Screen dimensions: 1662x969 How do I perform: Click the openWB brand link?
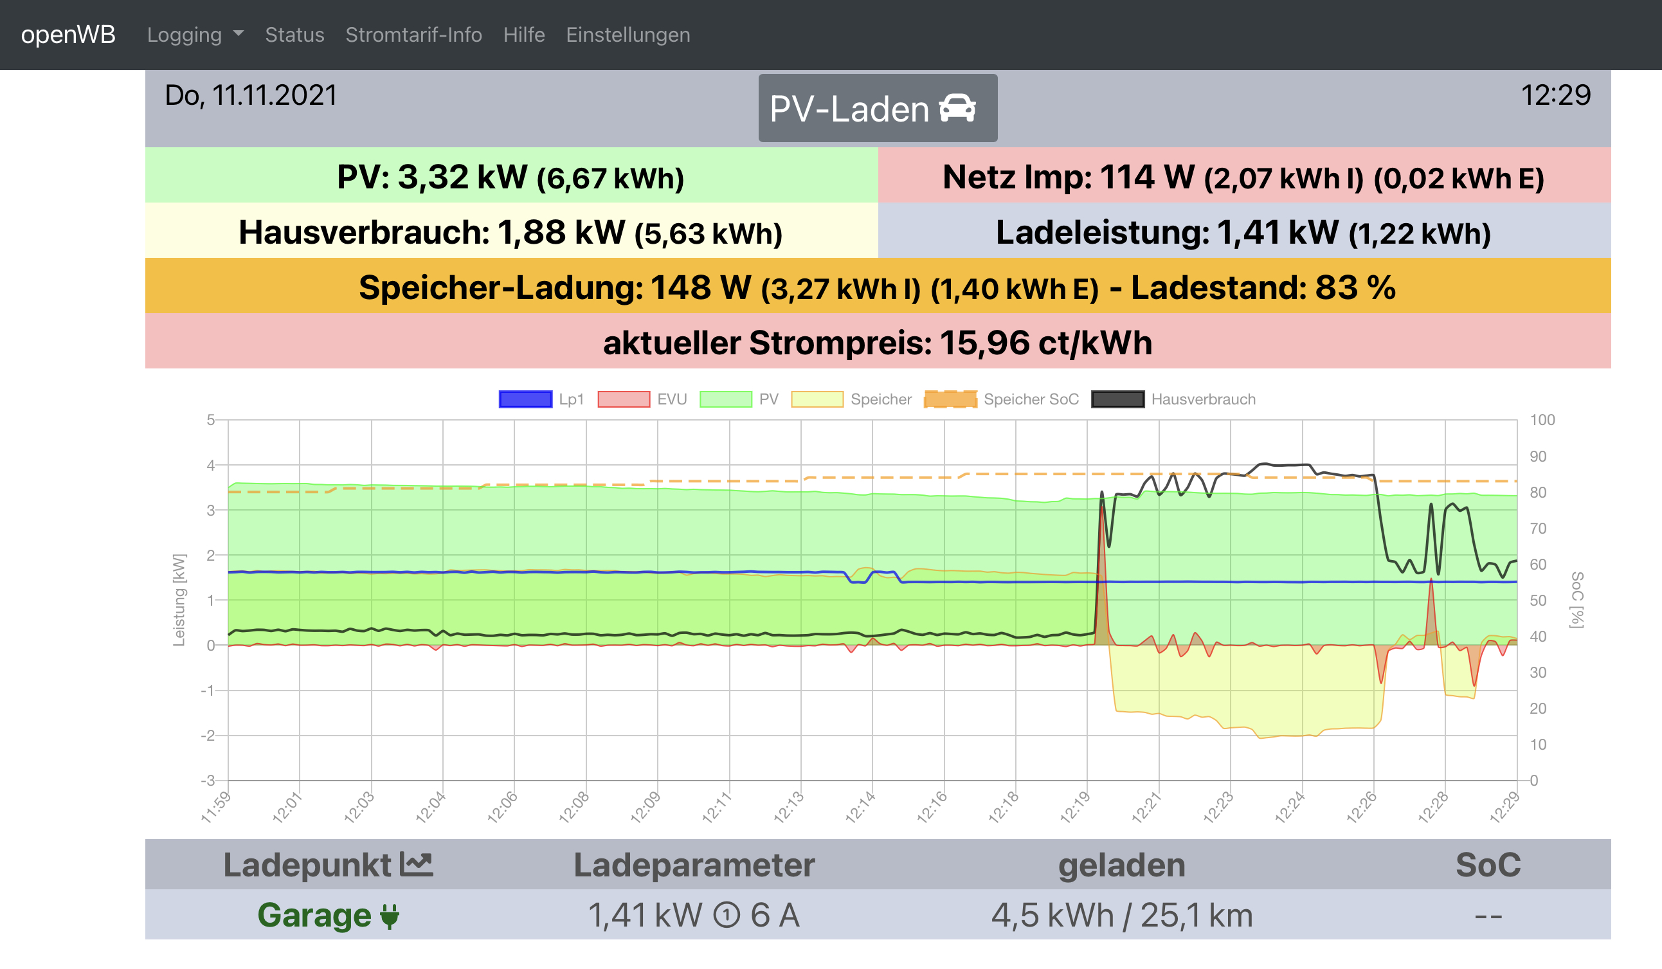(x=68, y=34)
